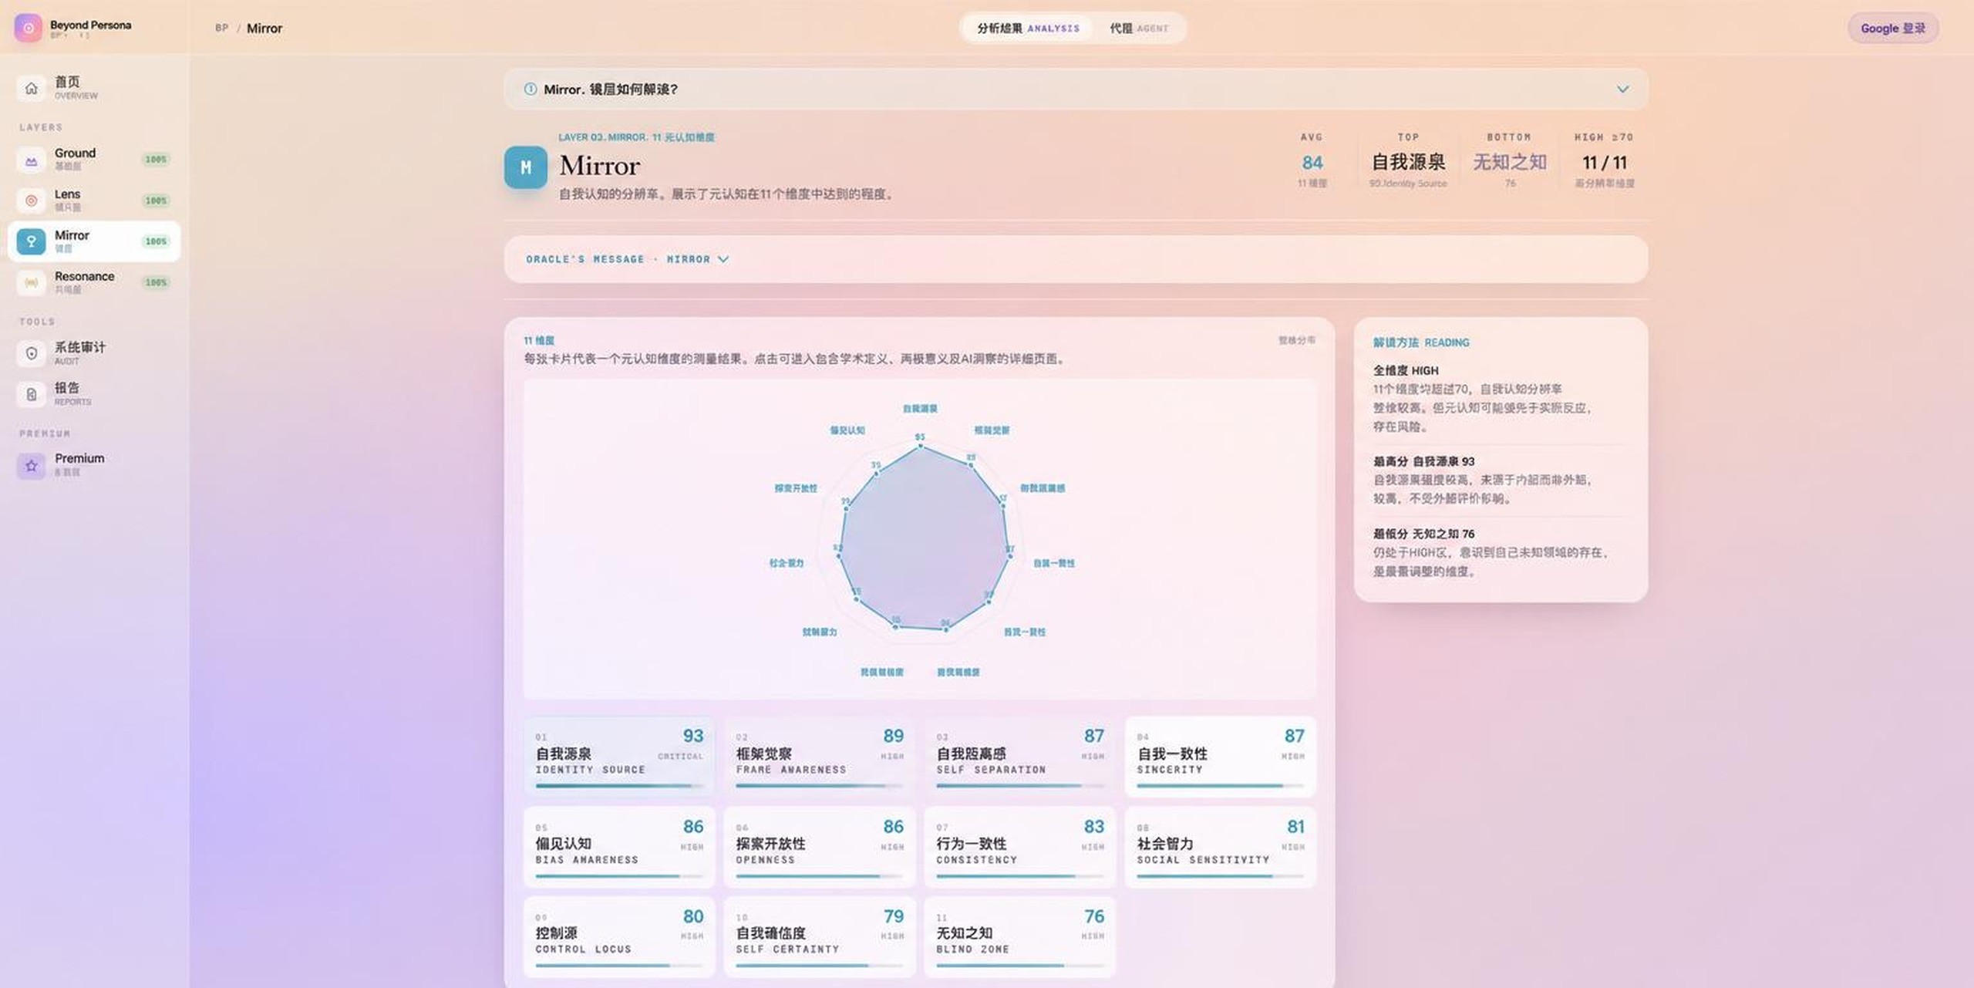1974x988 pixels.
Task: Open the Identity Source card scoring 93
Action: (619, 757)
